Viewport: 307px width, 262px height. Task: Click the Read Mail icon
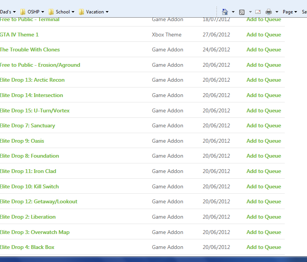(258, 12)
